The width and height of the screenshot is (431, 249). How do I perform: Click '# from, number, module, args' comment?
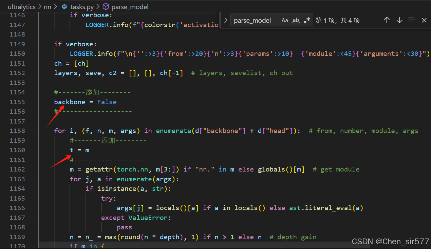click(363, 131)
